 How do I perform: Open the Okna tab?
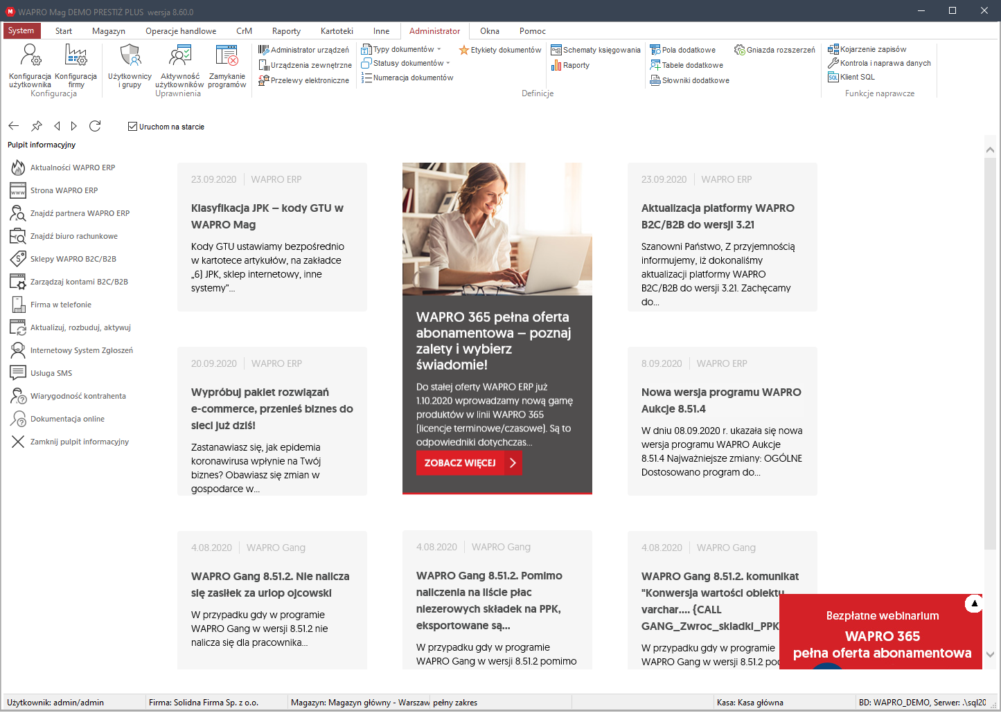click(490, 31)
